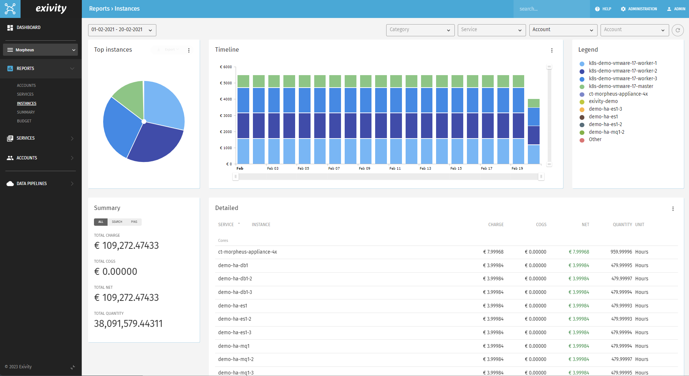Click the ADMINISTRATION header button
The height and width of the screenshot is (376, 689).
tap(639, 9)
